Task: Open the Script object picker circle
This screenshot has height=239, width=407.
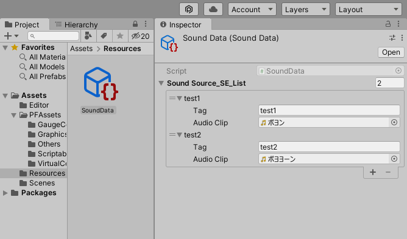Action: point(398,71)
